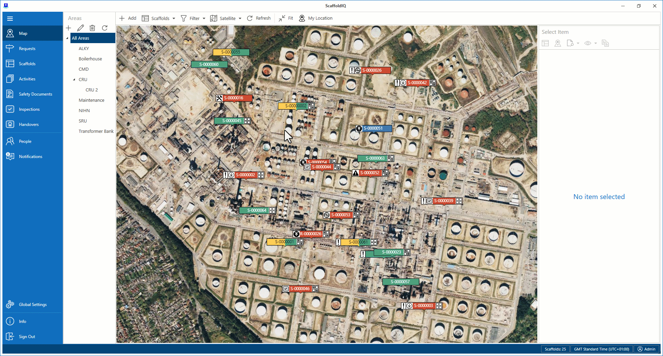This screenshot has width=663, height=356.
Task: Open Global Settings gear icon
Action: 10,305
